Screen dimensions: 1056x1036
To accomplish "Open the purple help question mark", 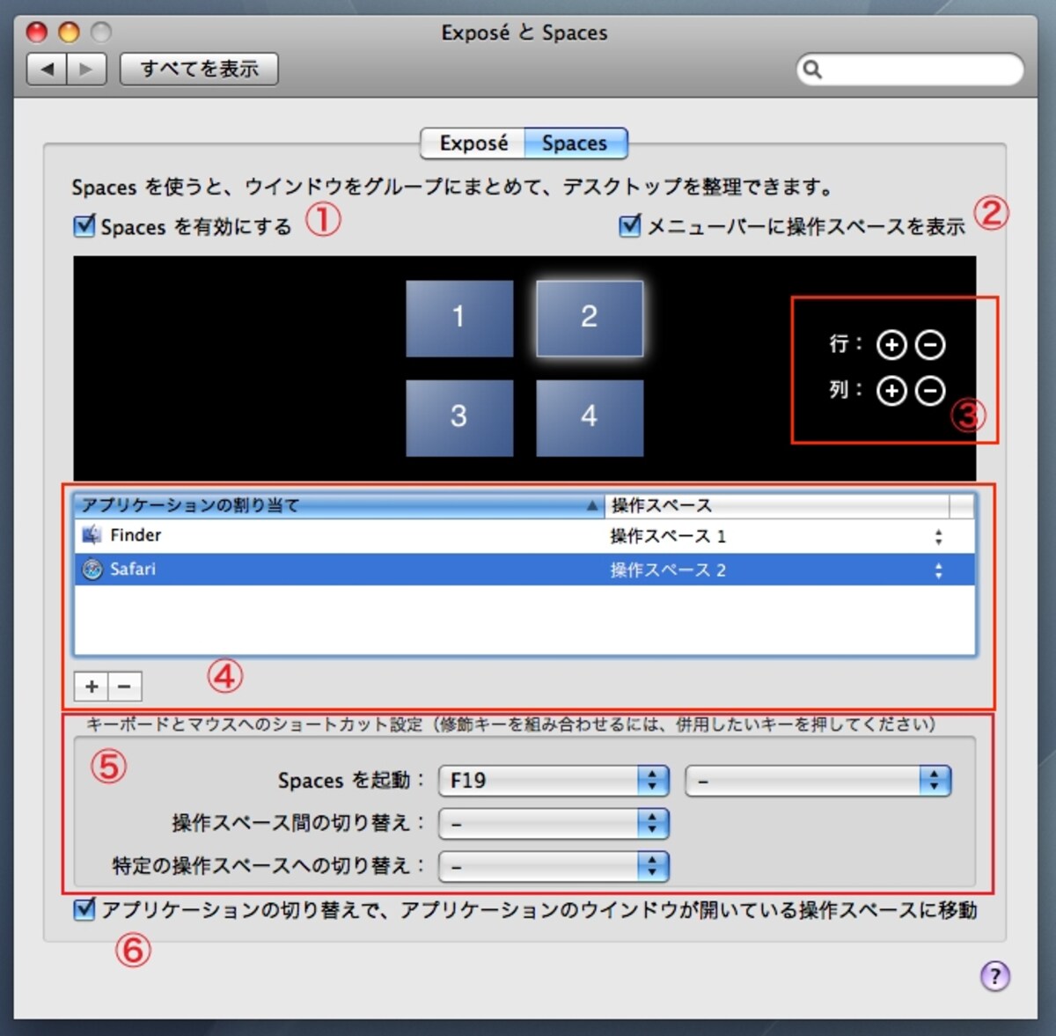I will (x=995, y=975).
